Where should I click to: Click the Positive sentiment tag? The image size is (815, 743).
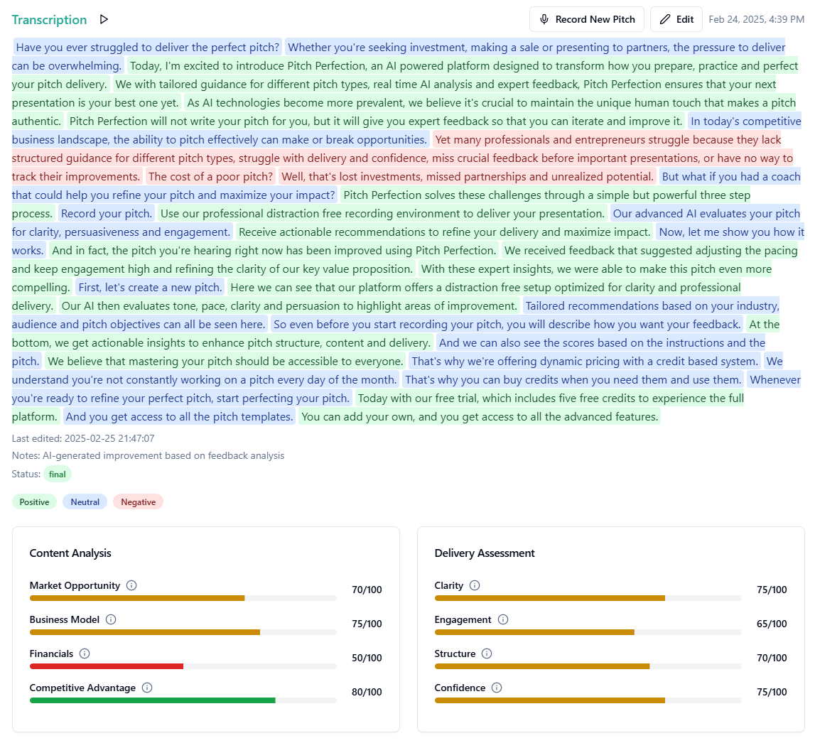click(x=34, y=502)
